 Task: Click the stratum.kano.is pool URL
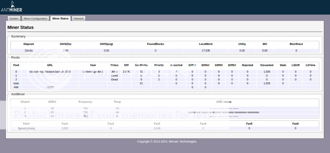coord(50,72)
